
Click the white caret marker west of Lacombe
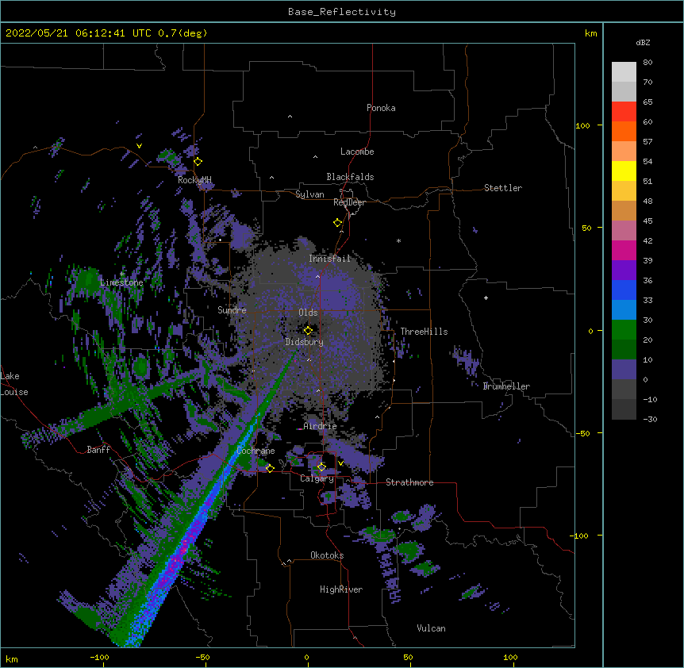315,157
